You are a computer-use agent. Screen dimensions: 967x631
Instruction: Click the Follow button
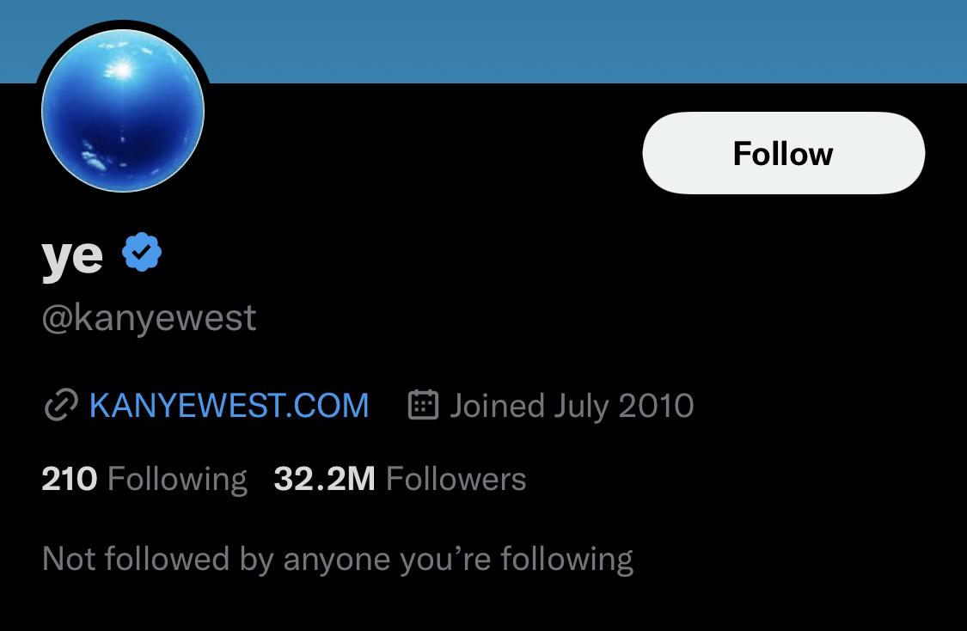coord(783,153)
